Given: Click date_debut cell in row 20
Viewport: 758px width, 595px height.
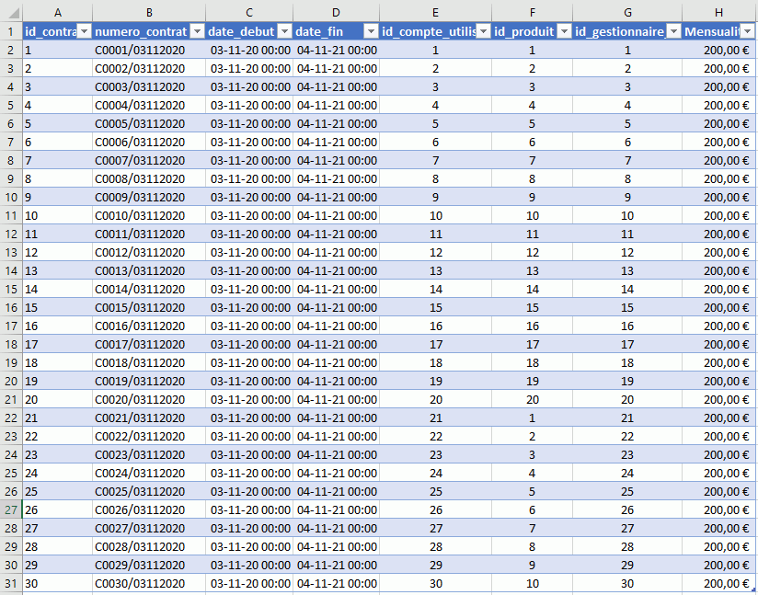Looking at the screenshot, I should pyautogui.click(x=249, y=382).
